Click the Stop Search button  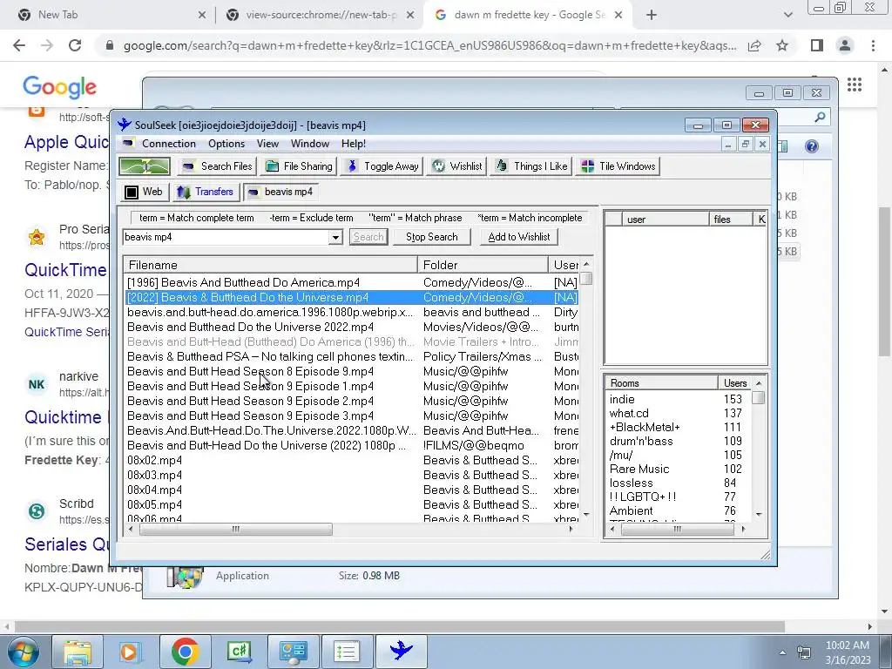point(432,237)
